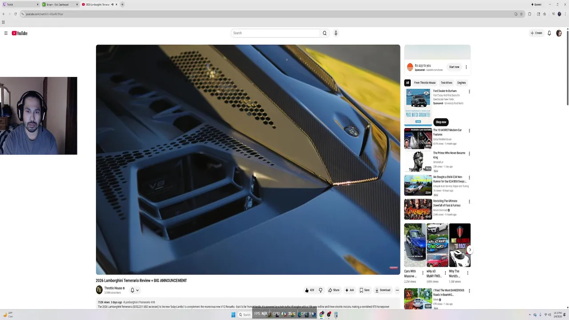The height and width of the screenshot is (320, 569).
Task: Click the taskbar clock and date
Action: [x=557, y=315]
